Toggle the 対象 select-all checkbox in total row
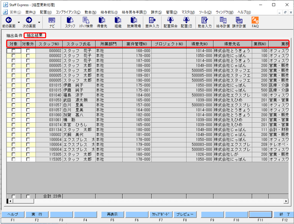The width and height of the screenshot is (294, 224). click(13, 196)
